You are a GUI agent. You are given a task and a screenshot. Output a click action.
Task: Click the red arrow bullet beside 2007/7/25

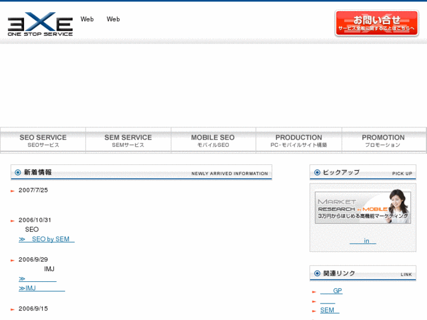(x=12, y=191)
